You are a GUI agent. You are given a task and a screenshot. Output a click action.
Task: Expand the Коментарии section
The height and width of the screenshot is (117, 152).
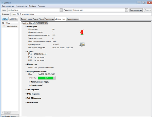[x=26, y=102]
